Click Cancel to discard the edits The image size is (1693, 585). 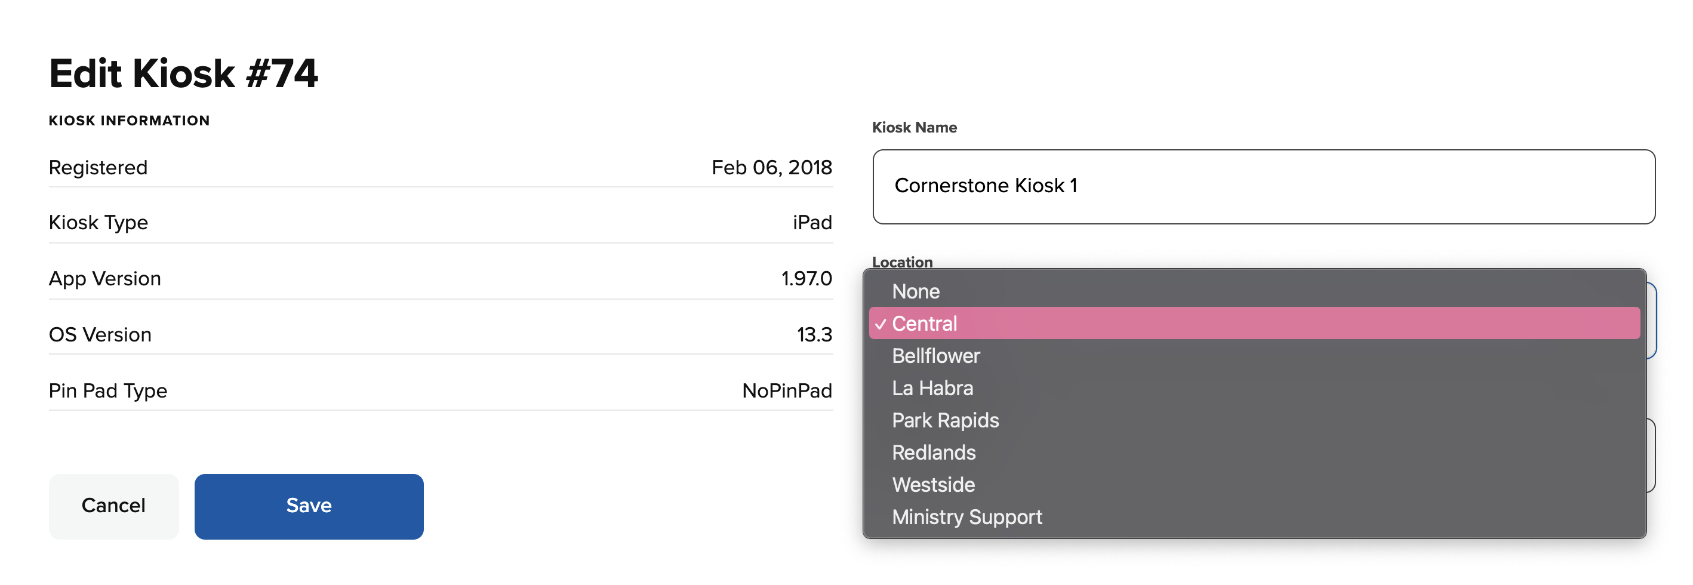coord(113,506)
